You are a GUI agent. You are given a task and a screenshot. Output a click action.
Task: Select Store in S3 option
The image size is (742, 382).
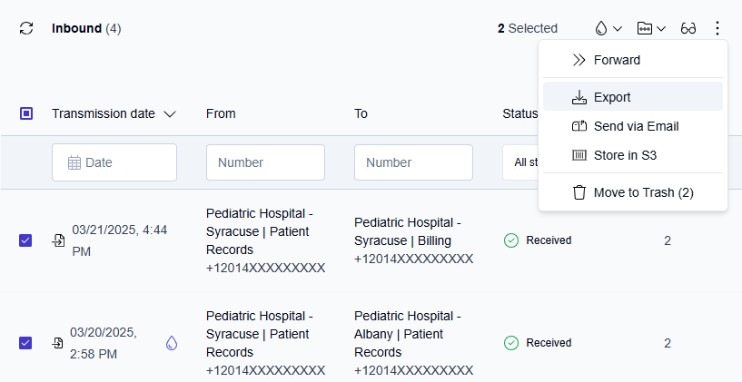(625, 155)
